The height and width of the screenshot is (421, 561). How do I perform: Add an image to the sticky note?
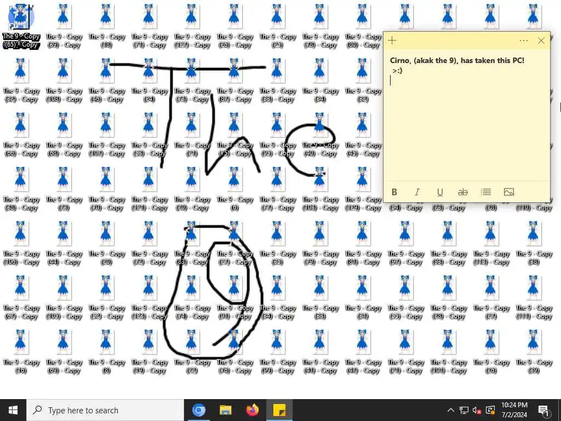[509, 192]
